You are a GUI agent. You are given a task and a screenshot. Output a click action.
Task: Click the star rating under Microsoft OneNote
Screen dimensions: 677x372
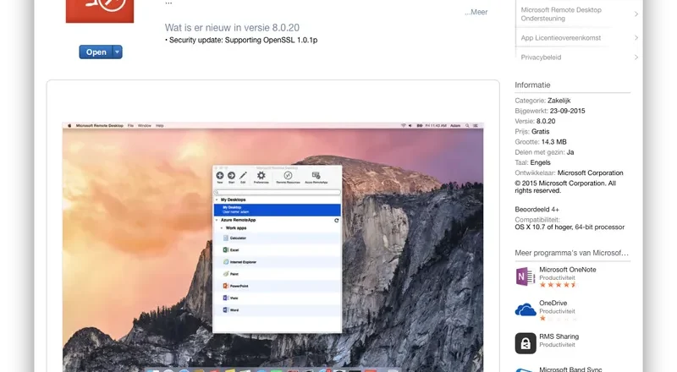pos(558,284)
